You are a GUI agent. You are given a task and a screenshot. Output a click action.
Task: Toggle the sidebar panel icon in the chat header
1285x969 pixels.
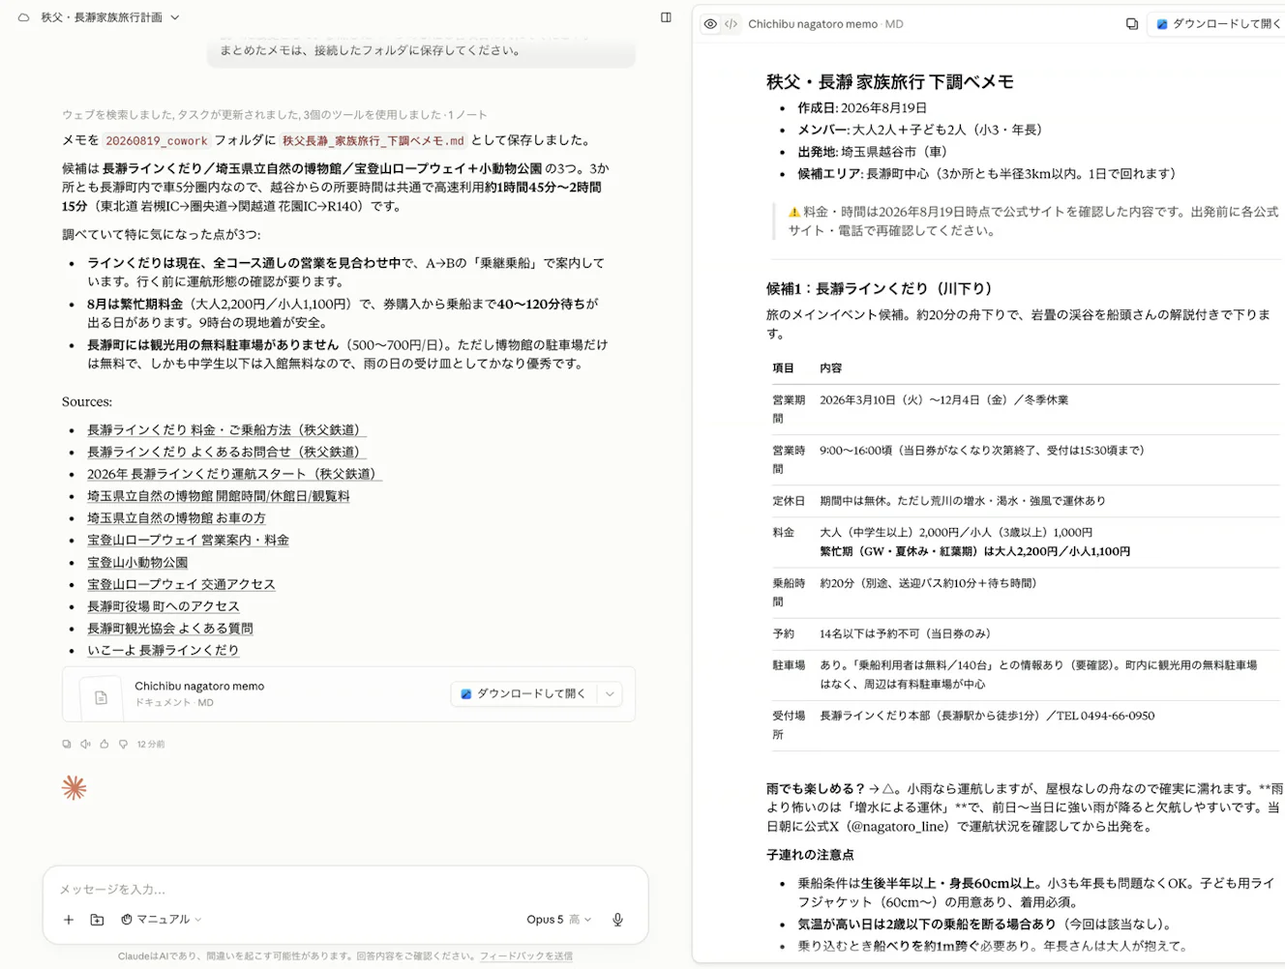[666, 17]
